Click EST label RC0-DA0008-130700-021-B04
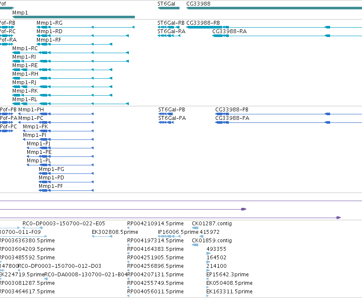The height and width of the screenshot is (298, 362). [x=86, y=275]
